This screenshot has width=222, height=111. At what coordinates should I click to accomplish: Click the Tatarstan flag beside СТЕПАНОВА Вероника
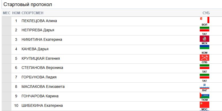tap(205, 67)
